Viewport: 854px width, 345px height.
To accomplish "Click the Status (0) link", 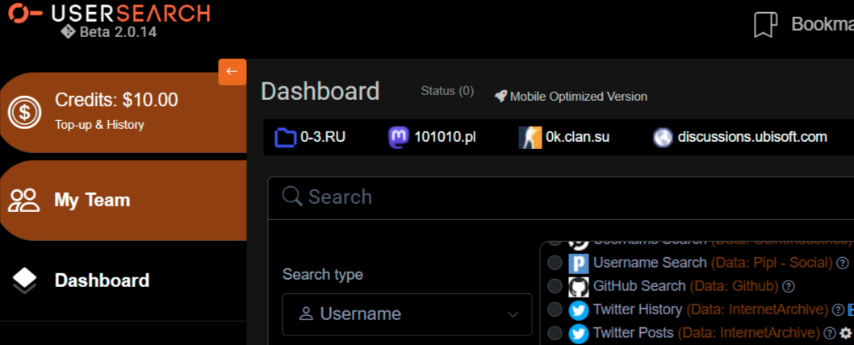I will (x=447, y=91).
